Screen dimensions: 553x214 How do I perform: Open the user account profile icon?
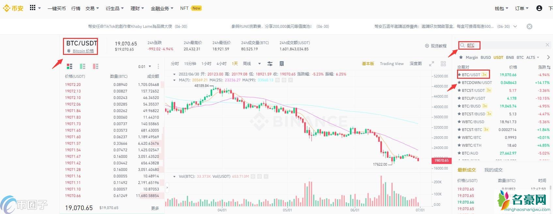point(539,8)
